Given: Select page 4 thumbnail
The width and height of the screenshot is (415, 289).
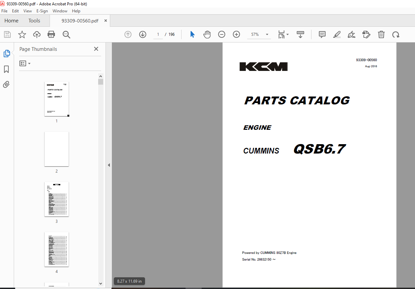Looking at the screenshot, I should tap(57, 249).
